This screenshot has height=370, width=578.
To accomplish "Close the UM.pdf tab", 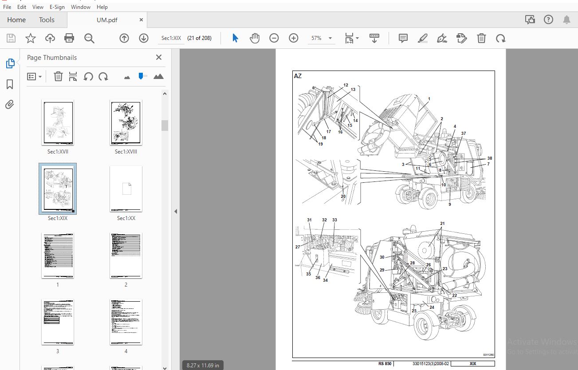I will pos(142,20).
